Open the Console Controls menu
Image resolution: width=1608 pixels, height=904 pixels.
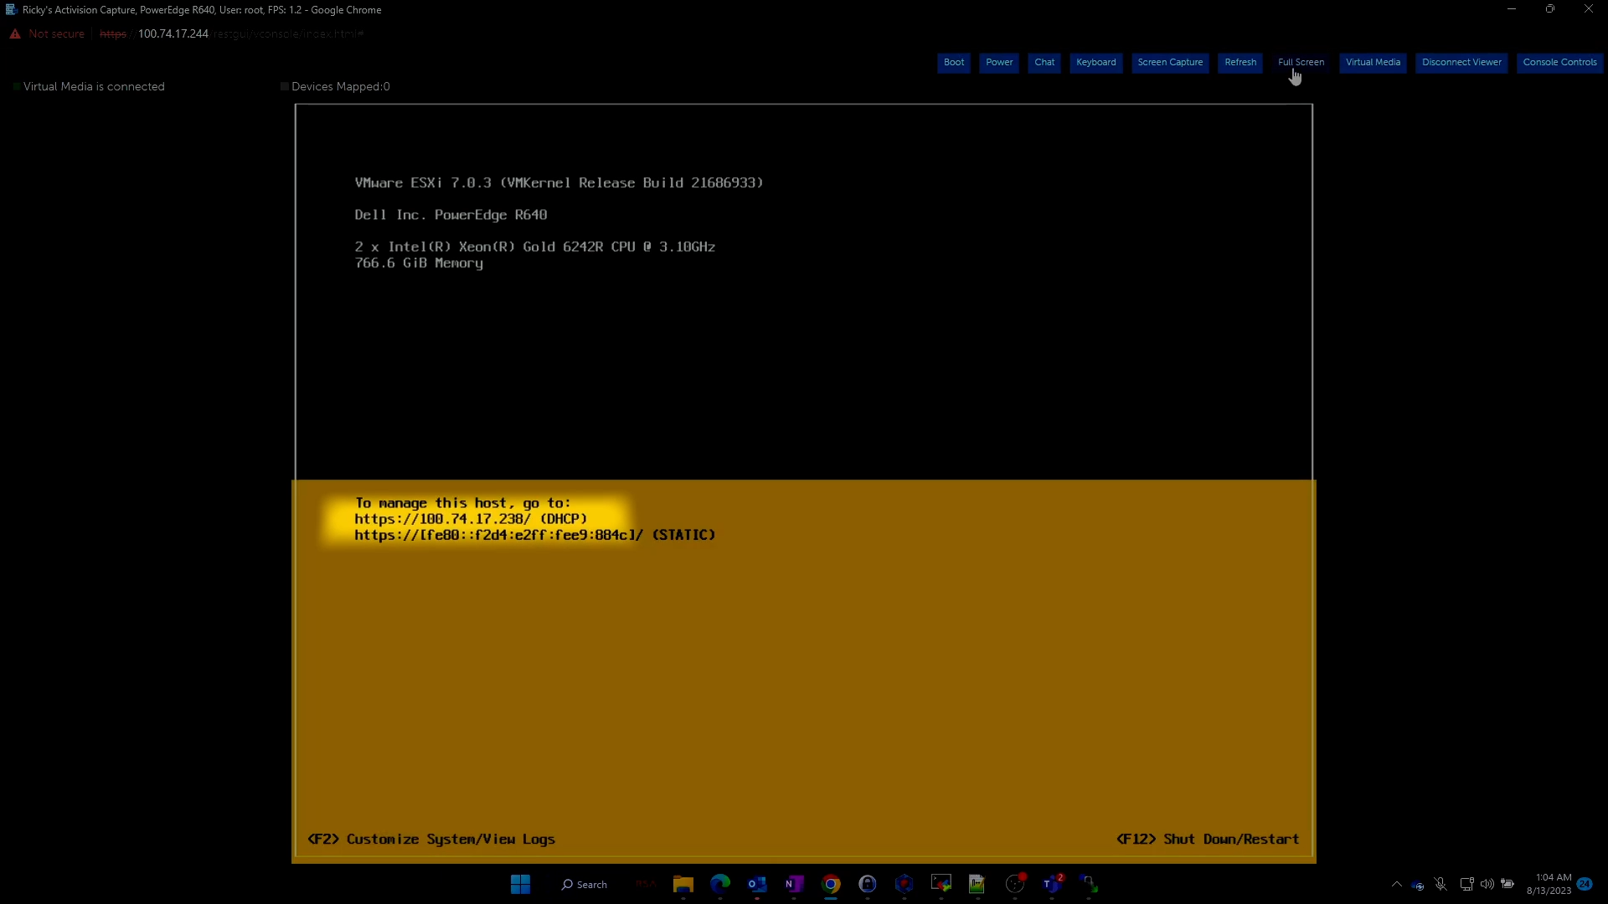[x=1560, y=62]
